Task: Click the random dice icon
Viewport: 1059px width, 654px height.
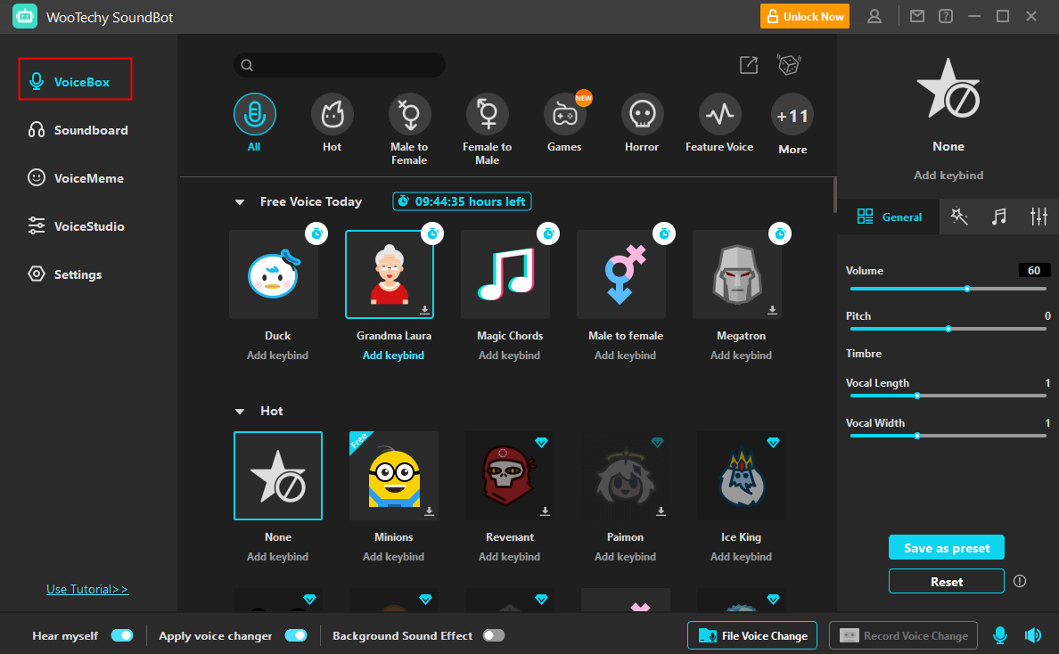Action: (x=789, y=65)
